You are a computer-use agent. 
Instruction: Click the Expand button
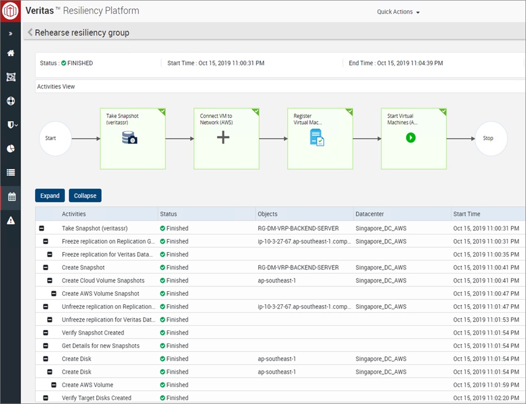pyautogui.click(x=50, y=196)
